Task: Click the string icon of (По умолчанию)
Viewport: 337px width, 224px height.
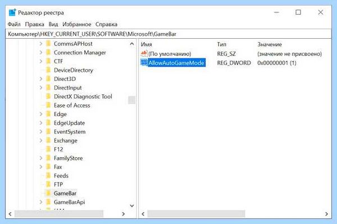Action: pos(144,53)
